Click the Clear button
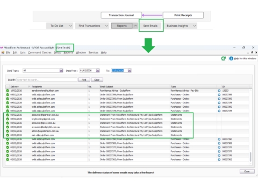 click(97, 80)
